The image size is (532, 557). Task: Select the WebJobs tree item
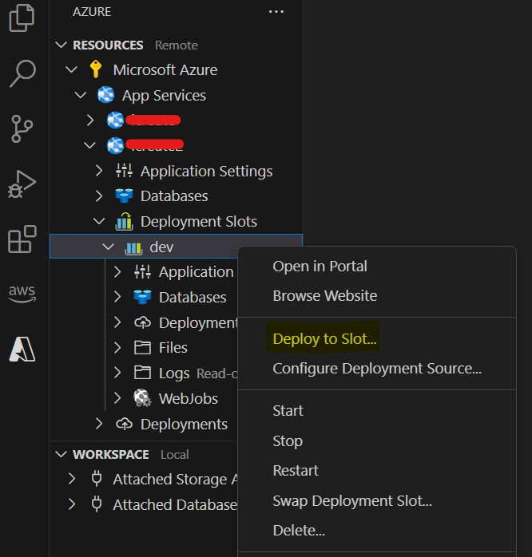[188, 399]
